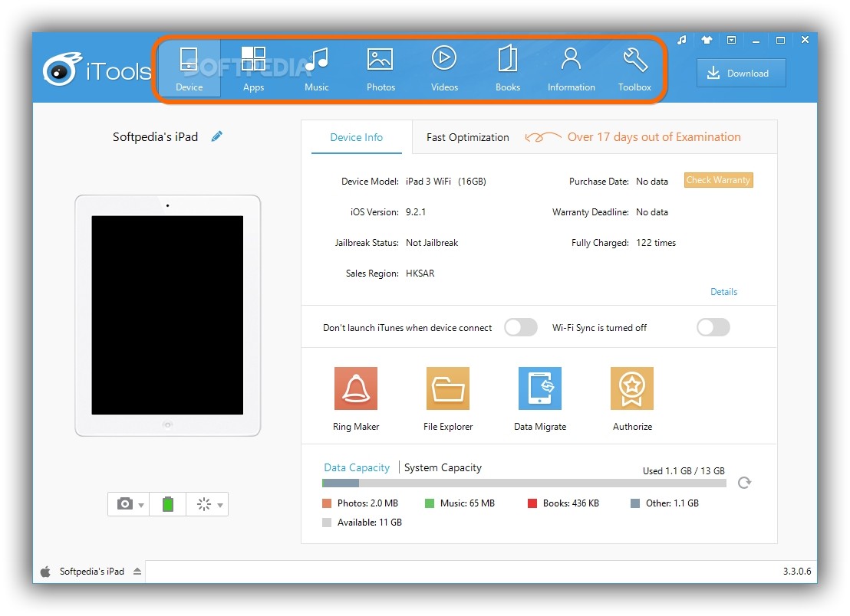The width and height of the screenshot is (850, 616).
Task: Open the Apps section
Action: [x=253, y=69]
